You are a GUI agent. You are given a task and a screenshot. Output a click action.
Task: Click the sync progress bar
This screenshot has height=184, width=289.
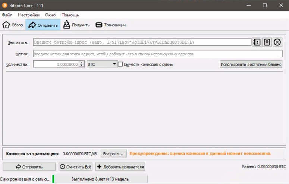pos(100,179)
